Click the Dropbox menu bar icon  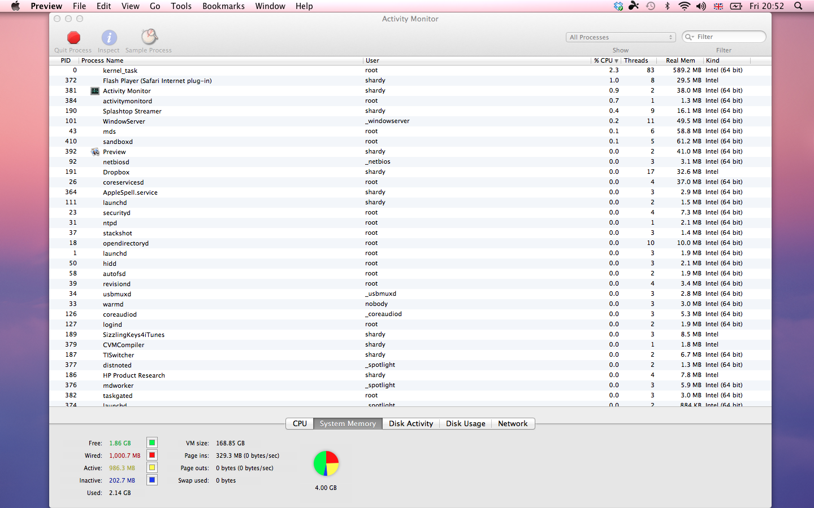(x=618, y=6)
